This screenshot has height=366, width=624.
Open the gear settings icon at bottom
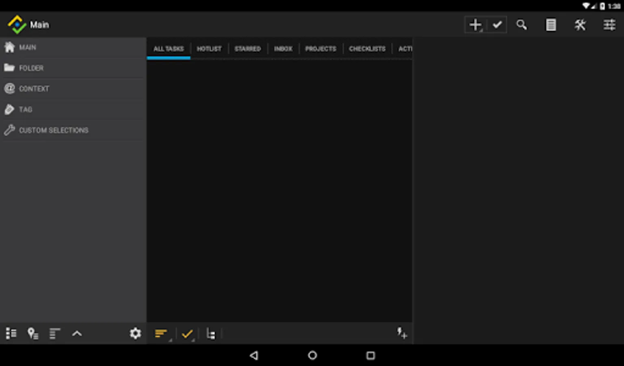click(x=135, y=333)
